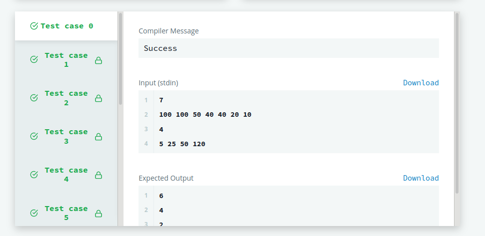View the Test case 5 tab

click(66, 213)
